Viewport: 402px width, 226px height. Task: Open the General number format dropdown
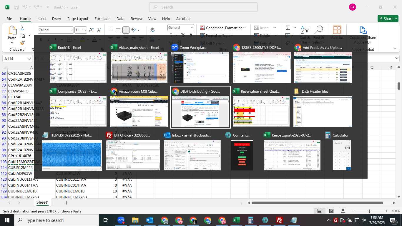pyautogui.click(x=192, y=28)
